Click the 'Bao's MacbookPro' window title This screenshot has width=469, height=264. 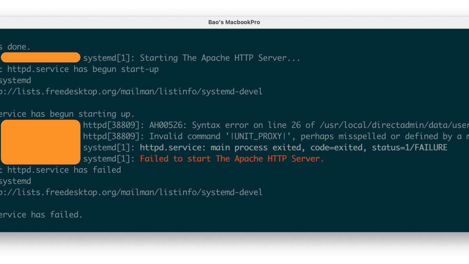234,22
